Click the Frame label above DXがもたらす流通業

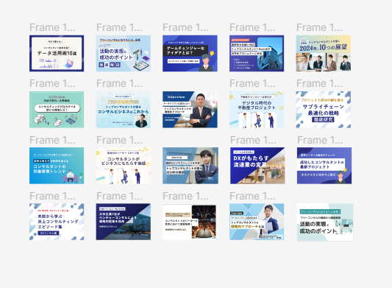(x=253, y=140)
